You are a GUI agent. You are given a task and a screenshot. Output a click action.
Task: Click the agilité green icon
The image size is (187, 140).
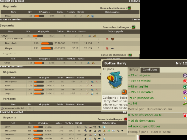click(x=185, y=87)
